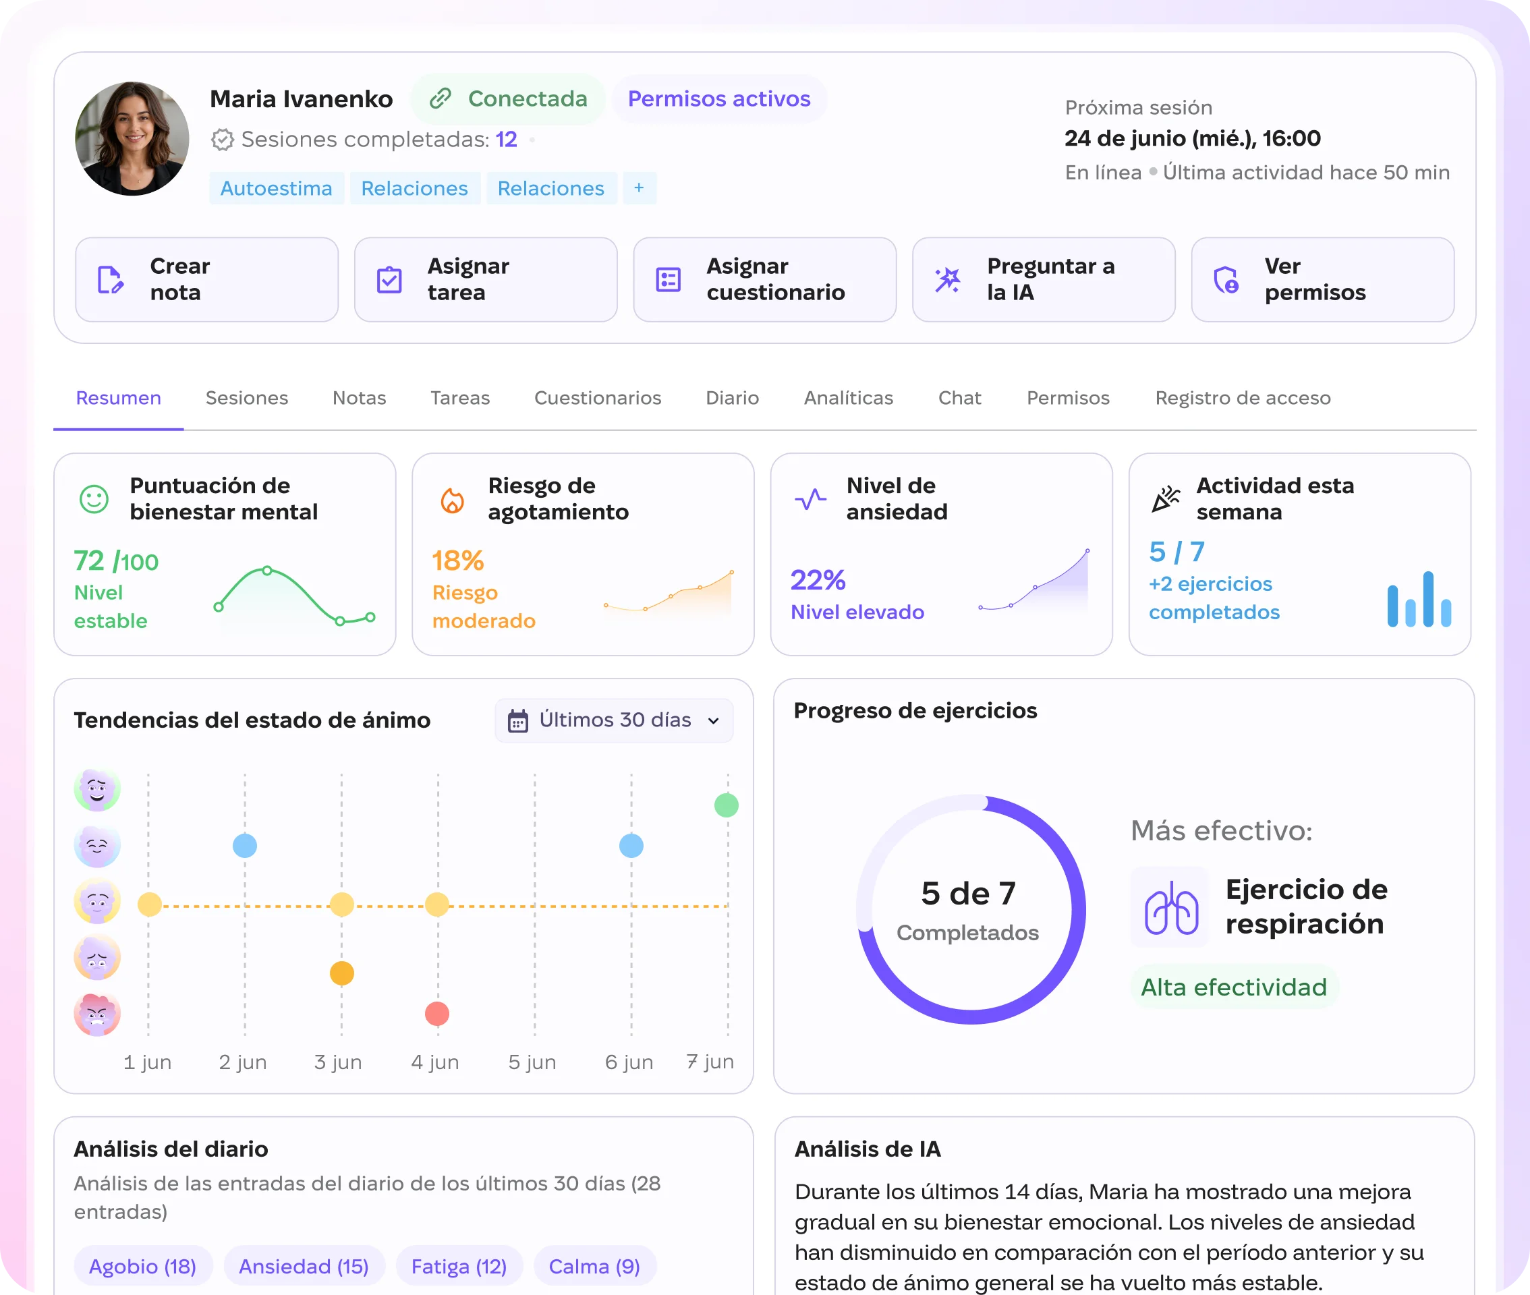
Task: Click the Asignar cuestionario list icon
Action: coord(668,280)
